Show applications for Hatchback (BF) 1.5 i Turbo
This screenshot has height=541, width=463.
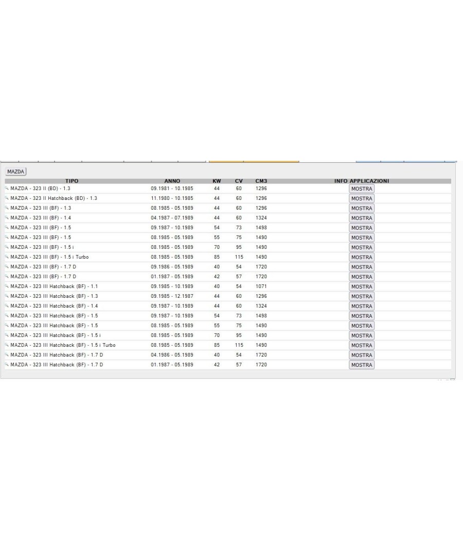362,345
